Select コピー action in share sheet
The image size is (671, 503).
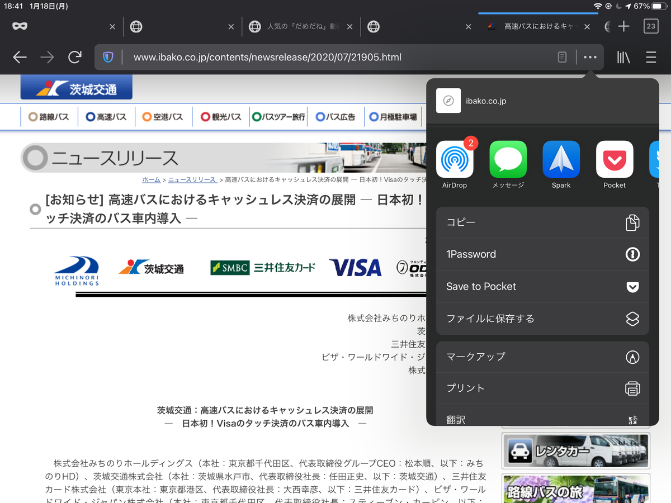coord(542,222)
